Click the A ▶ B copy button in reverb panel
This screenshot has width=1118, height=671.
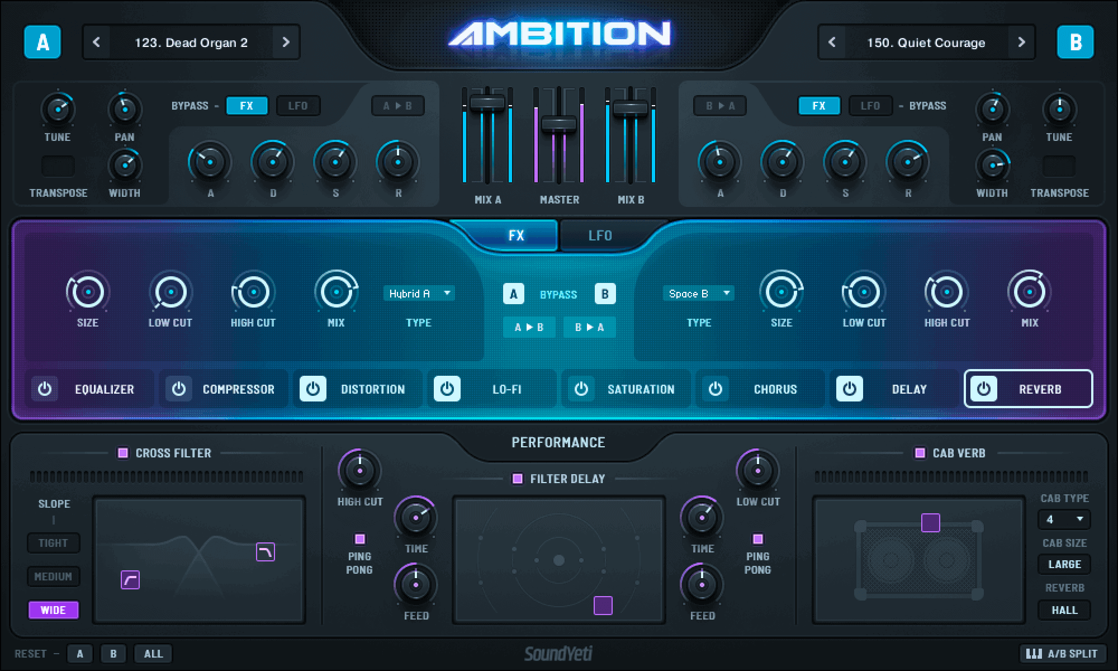[x=529, y=328]
